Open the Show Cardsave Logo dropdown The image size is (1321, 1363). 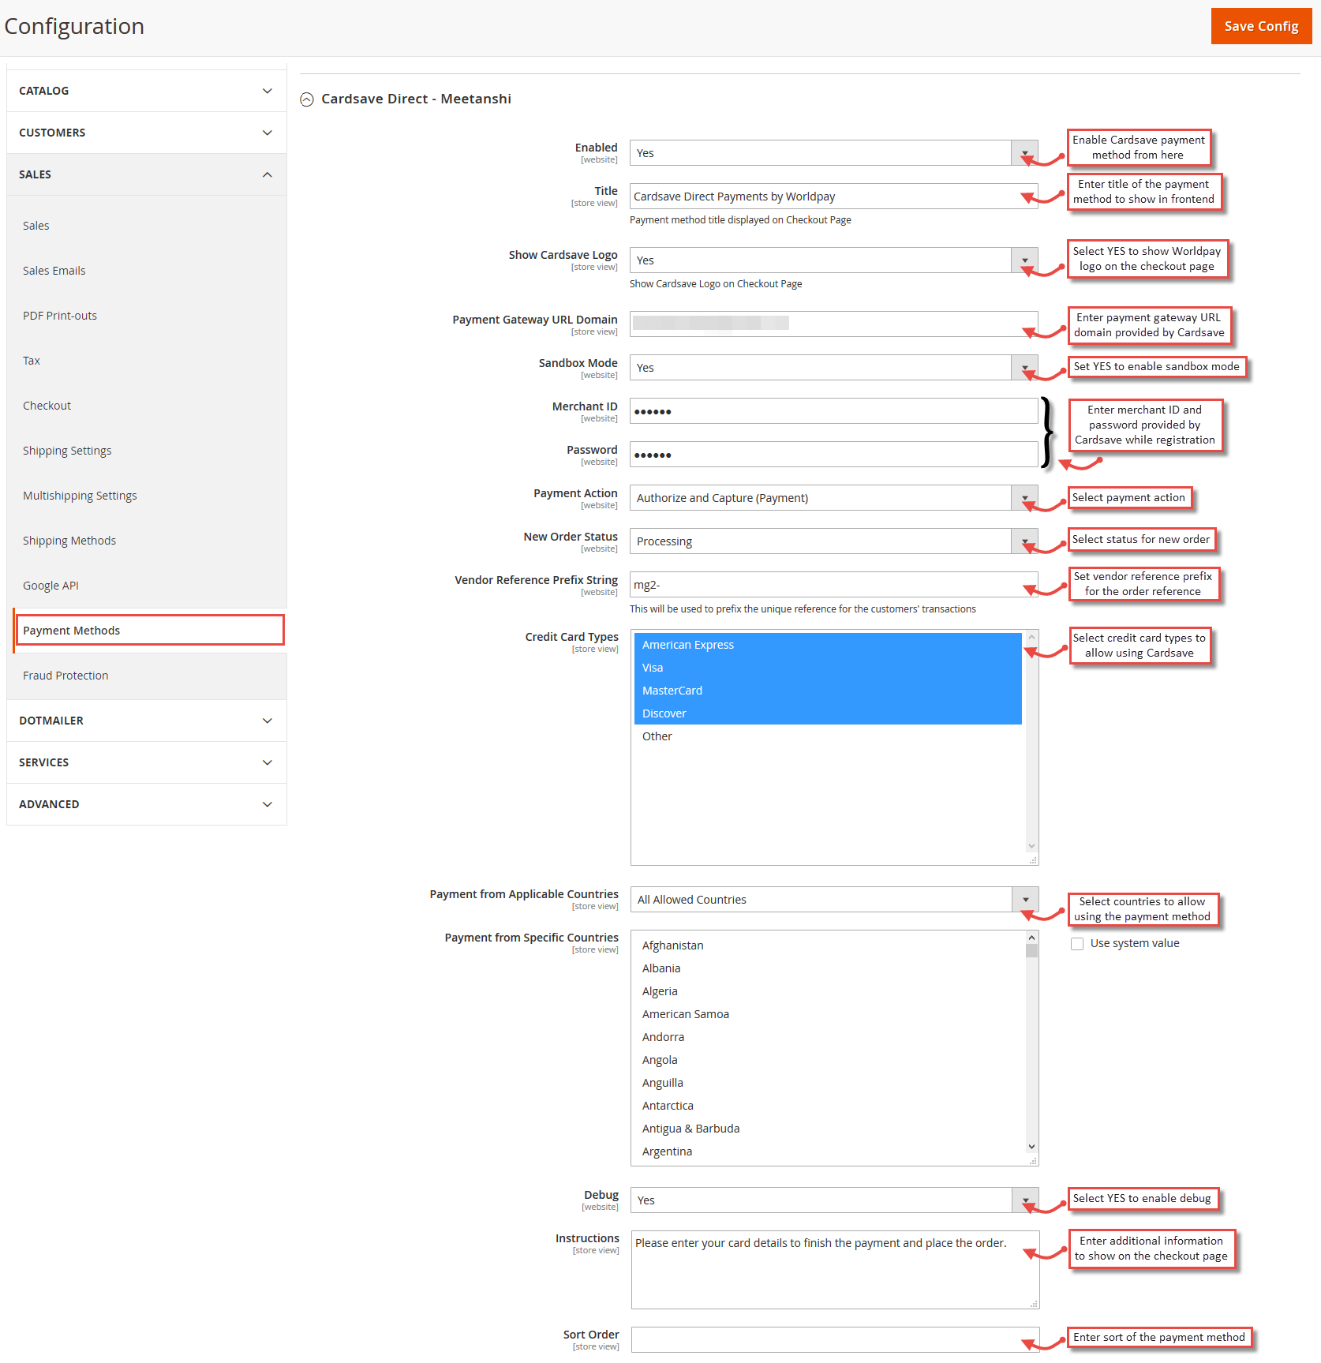coord(833,260)
